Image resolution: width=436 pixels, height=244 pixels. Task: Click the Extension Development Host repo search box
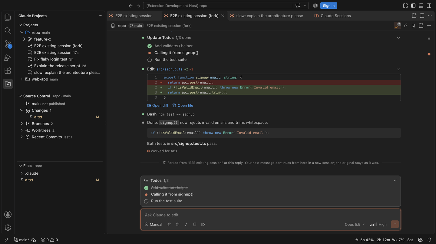pos(218,6)
